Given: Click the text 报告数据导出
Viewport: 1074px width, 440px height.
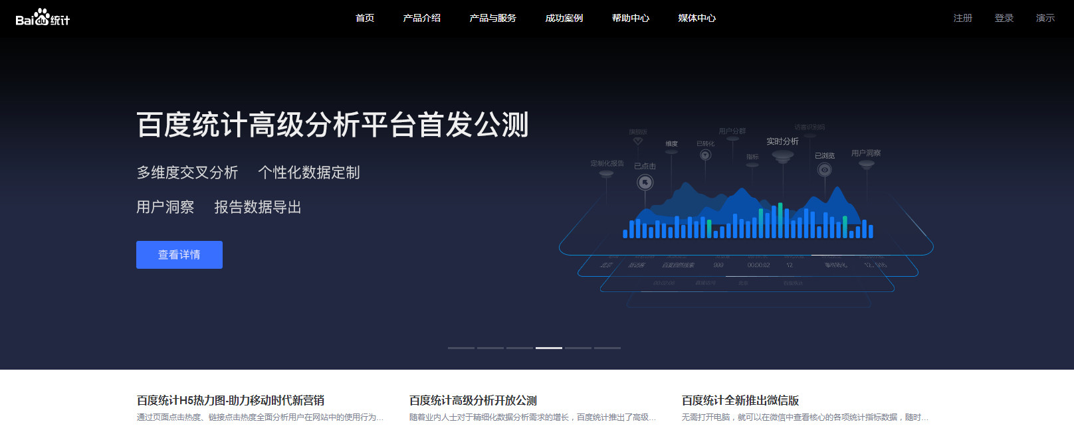Looking at the screenshot, I should [258, 207].
